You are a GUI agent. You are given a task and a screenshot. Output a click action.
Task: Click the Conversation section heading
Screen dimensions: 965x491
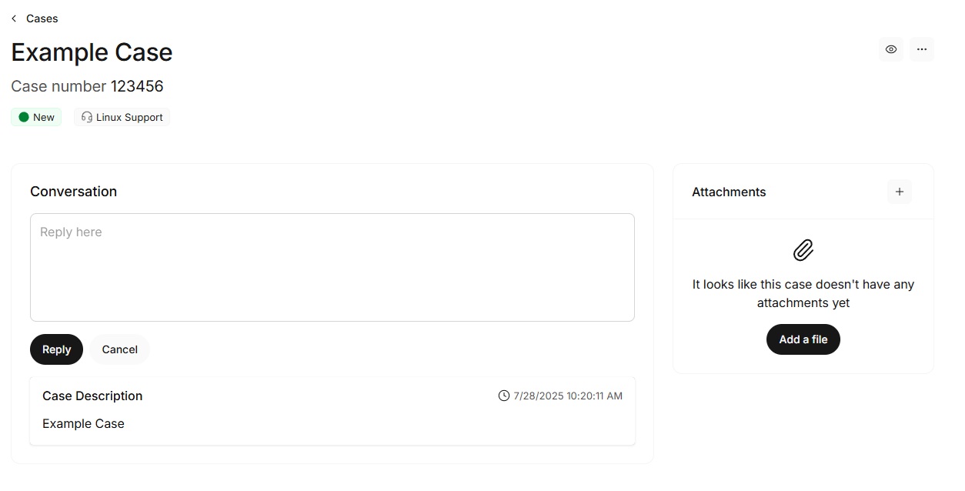point(73,192)
